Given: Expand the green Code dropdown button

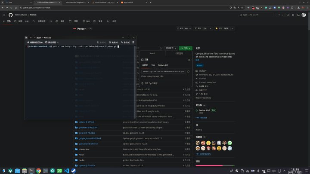Looking at the screenshot, I should pyautogui.click(x=186, y=48).
